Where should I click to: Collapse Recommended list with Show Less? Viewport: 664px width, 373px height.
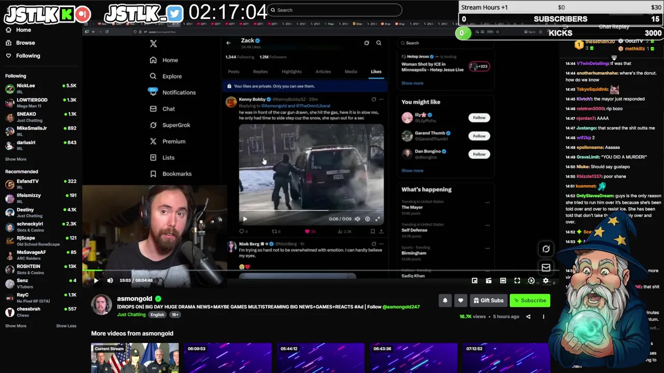pos(66,326)
